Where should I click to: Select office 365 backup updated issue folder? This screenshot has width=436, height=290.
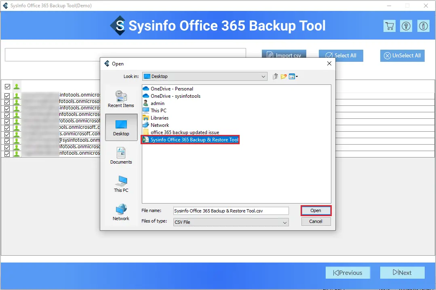coord(181,132)
